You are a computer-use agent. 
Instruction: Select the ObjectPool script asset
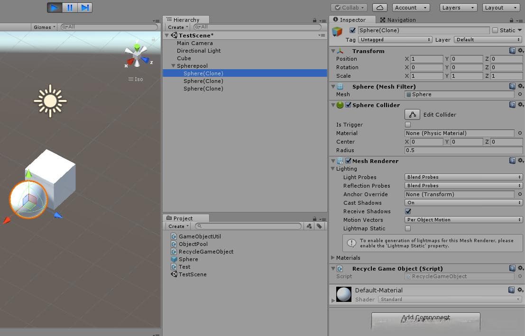189,244
